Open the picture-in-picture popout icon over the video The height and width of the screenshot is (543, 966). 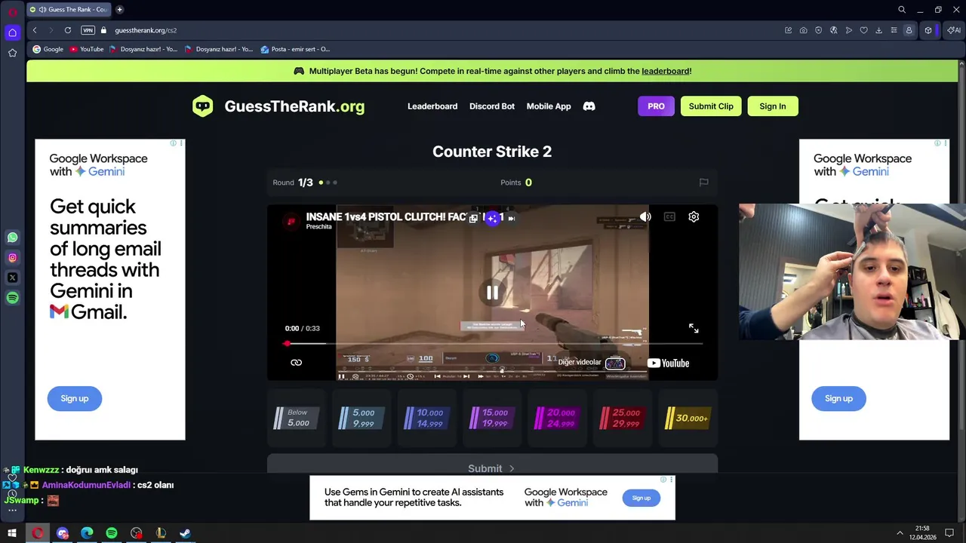tap(473, 218)
